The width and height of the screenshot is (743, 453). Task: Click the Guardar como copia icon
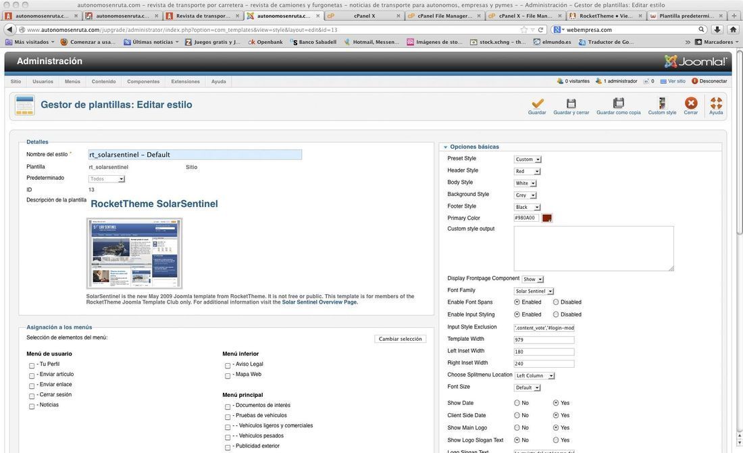(x=618, y=103)
